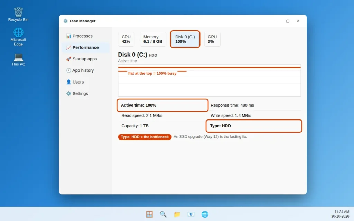Click the Startup apps rocket icon
Viewport: 354px width, 221px height.
click(x=69, y=59)
